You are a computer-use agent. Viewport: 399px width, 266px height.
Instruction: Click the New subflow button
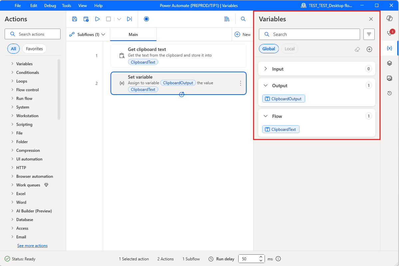coord(243,34)
